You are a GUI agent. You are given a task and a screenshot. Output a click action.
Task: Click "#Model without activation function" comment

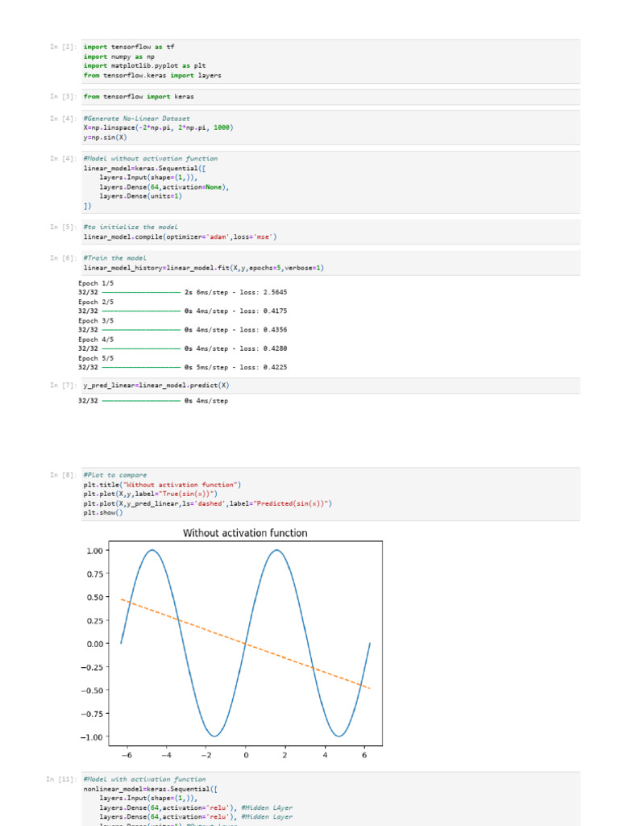click(150, 159)
